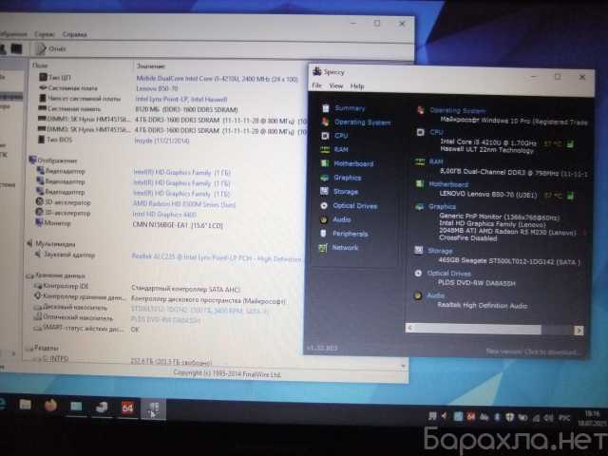Click Graphics icon in Speccy summary pane
Viewport: 608px width, 456px height.
point(420,207)
